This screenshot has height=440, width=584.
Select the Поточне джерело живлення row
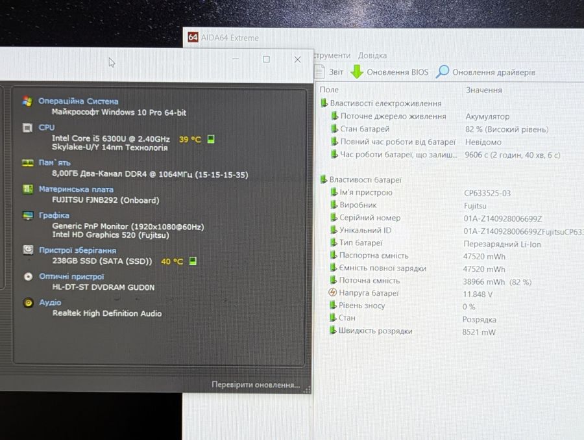(x=420, y=116)
